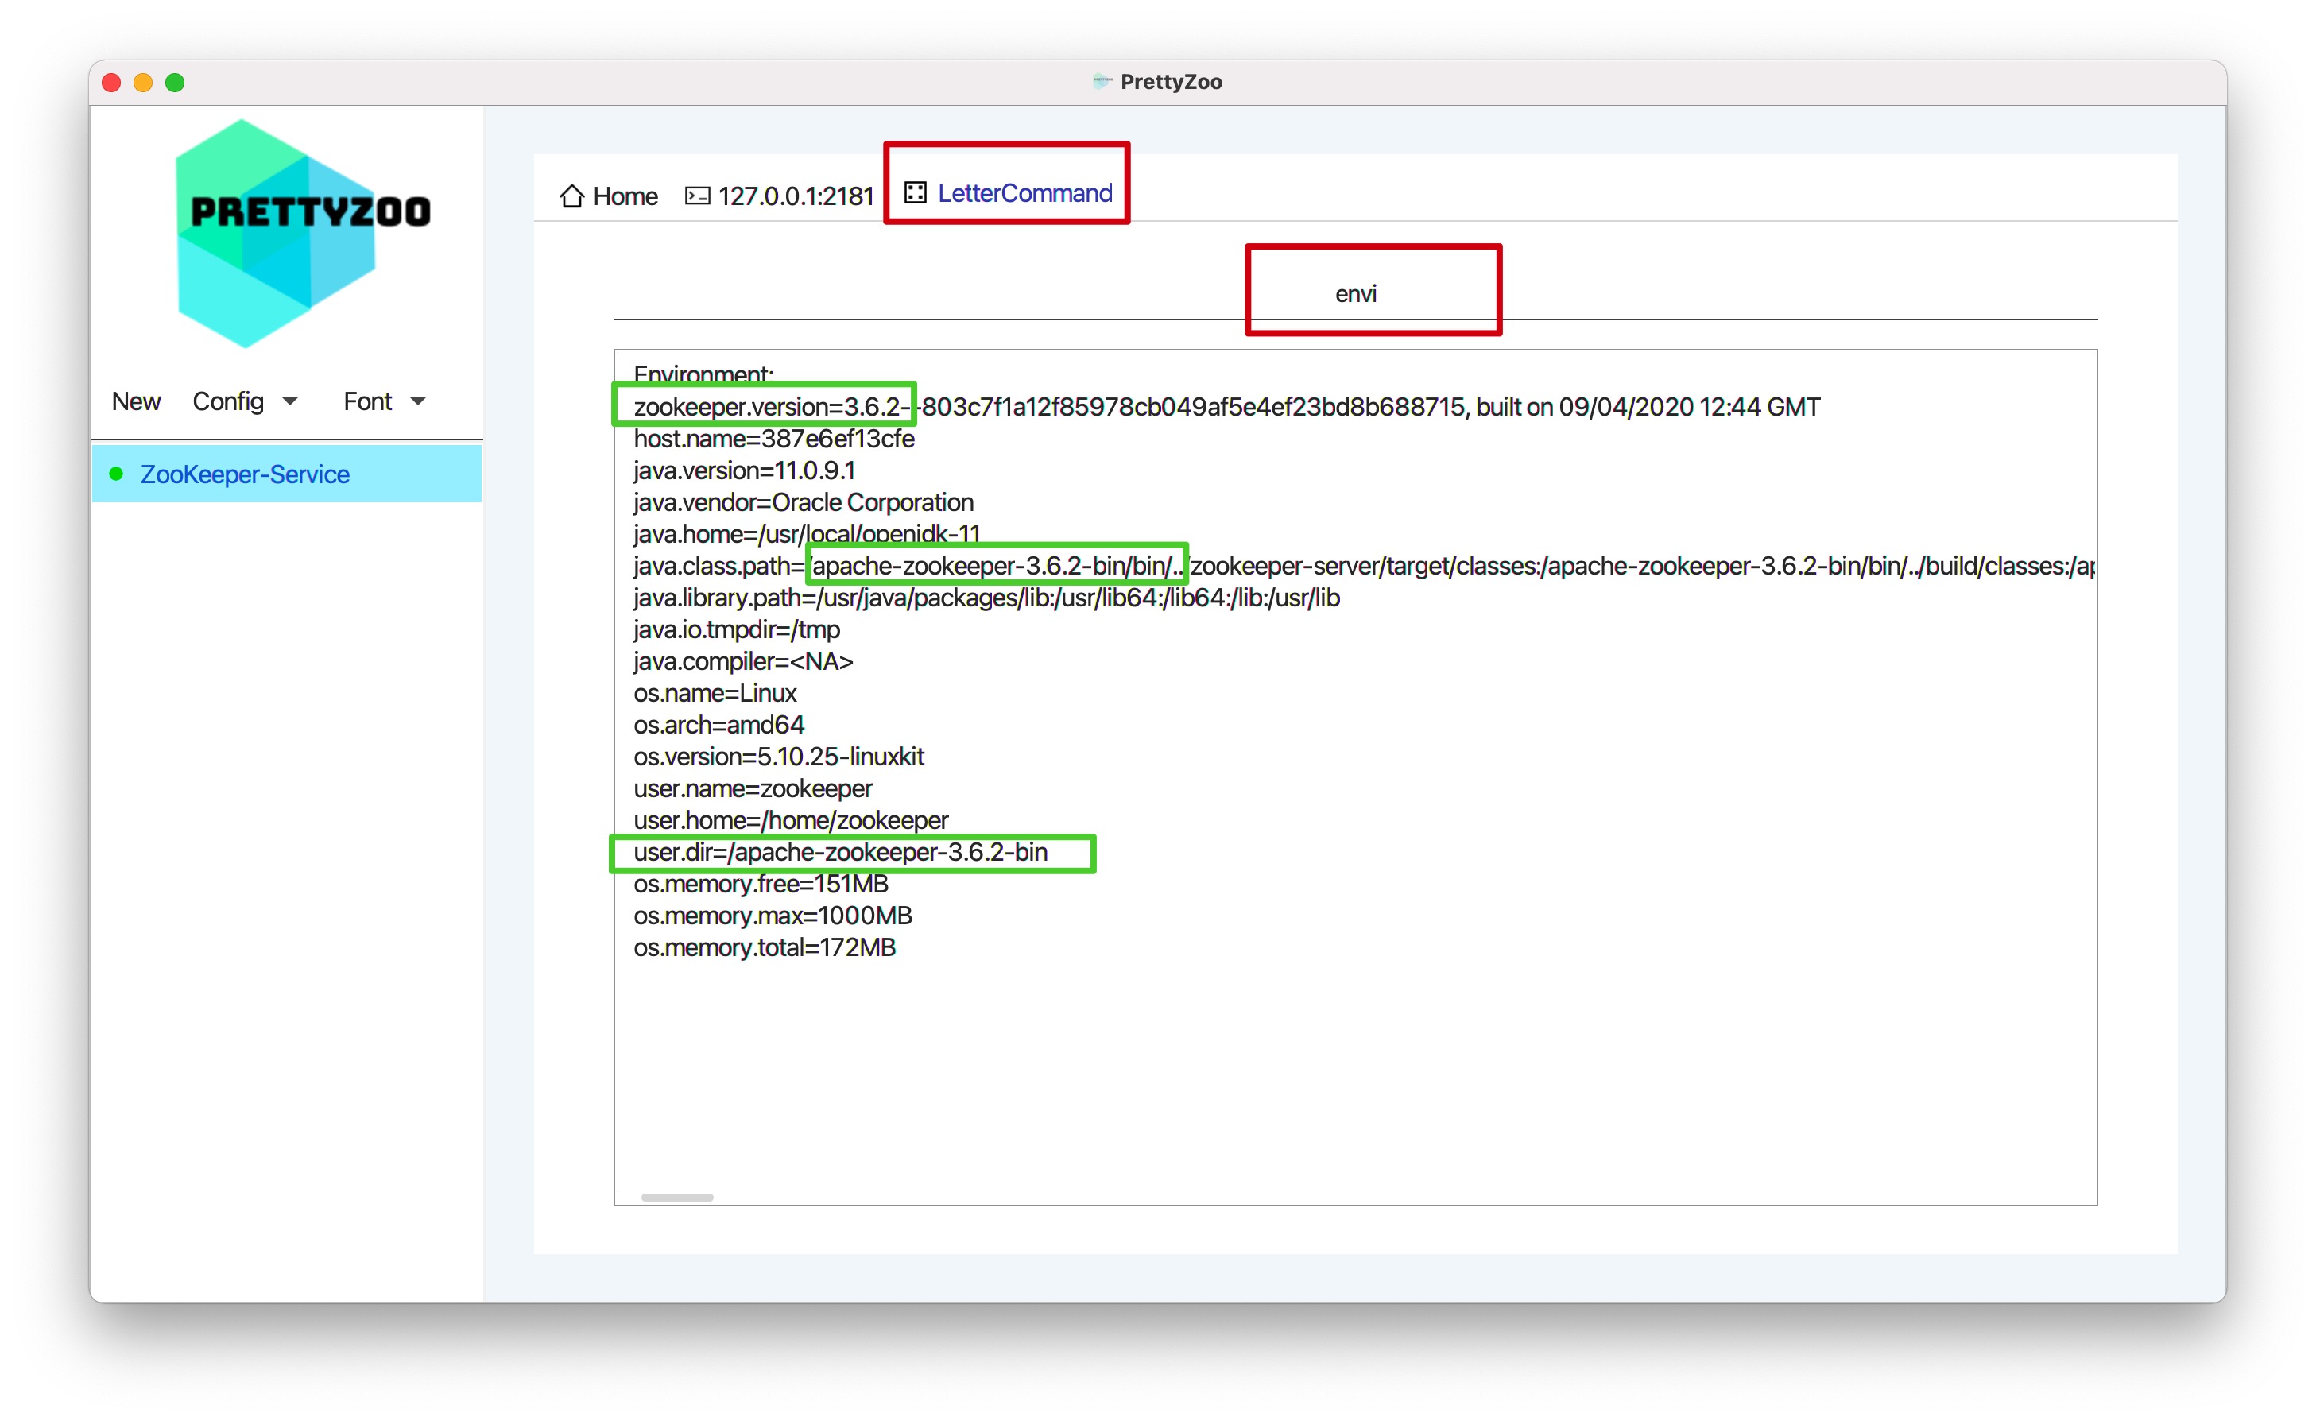Click the horizontal scrollbar of output area
The width and height of the screenshot is (2316, 1421).
[676, 1198]
